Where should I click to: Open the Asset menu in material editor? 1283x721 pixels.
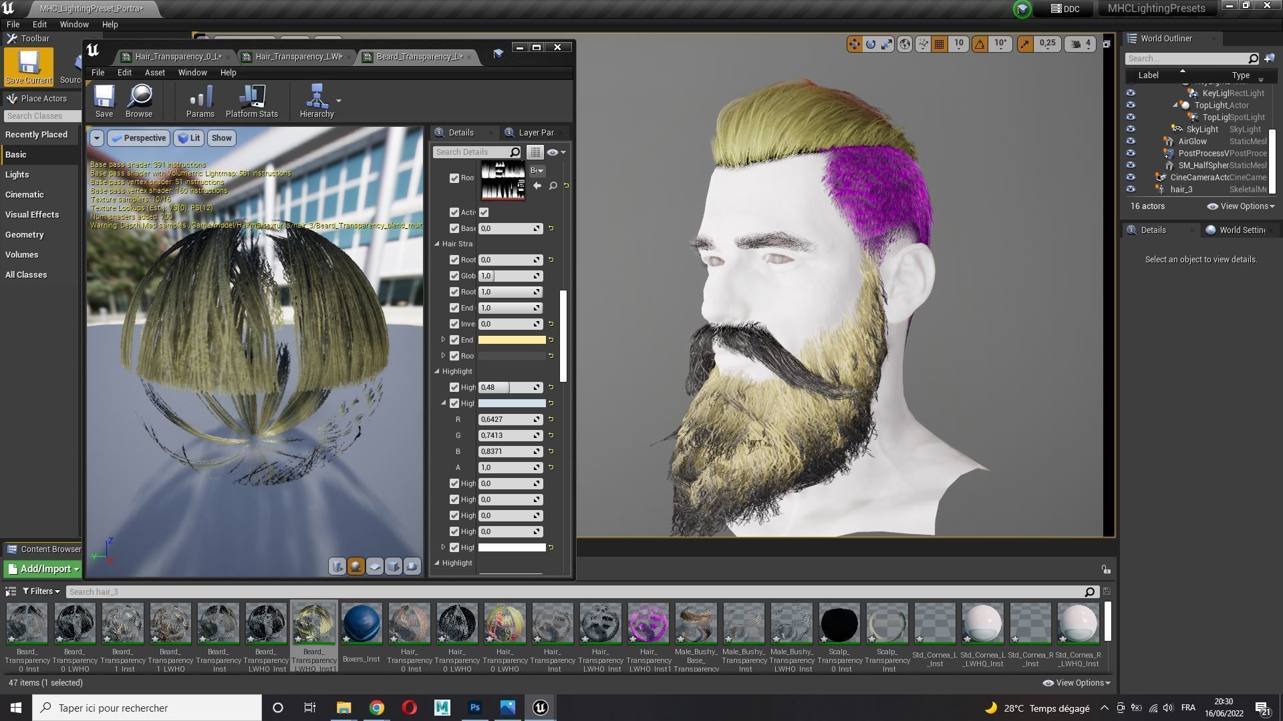coord(154,73)
